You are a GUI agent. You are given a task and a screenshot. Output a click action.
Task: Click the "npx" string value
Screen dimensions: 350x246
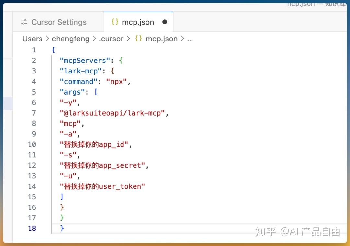point(117,82)
